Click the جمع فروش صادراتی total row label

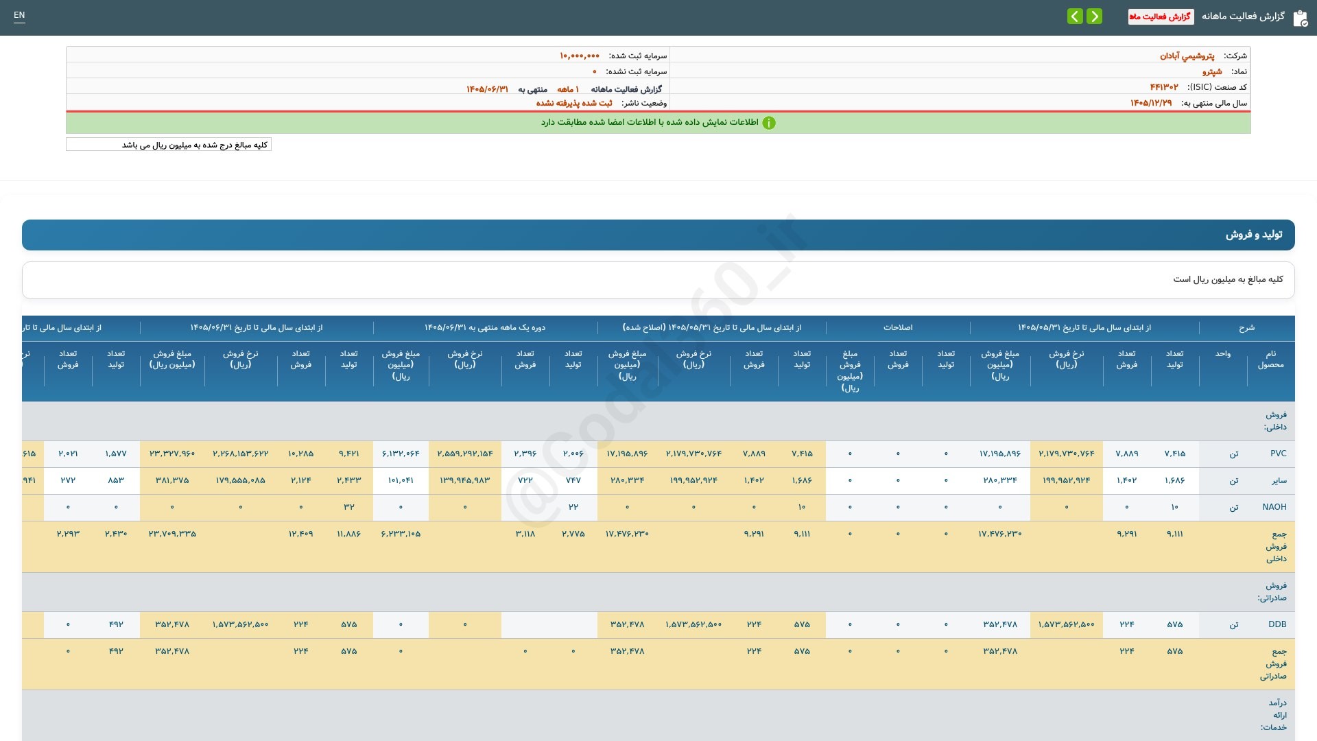[1273, 663]
